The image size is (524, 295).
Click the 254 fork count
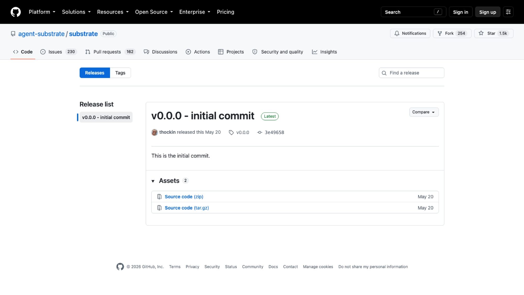[x=461, y=33]
